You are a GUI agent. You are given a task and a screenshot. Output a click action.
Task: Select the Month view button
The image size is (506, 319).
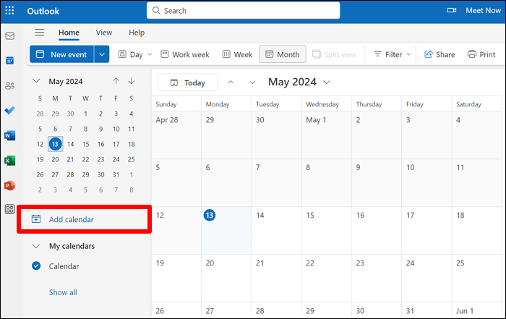[283, 54]
